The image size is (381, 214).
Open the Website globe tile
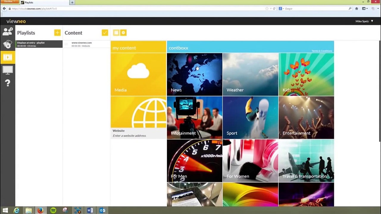pyautogui.click(x=138, y=112)
